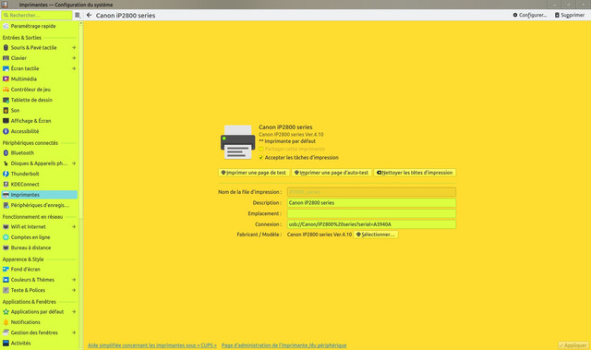The width and height of the screenshot is (591, 350).
Task: Click the Écran tactile icon
Action: pos(6,68)
